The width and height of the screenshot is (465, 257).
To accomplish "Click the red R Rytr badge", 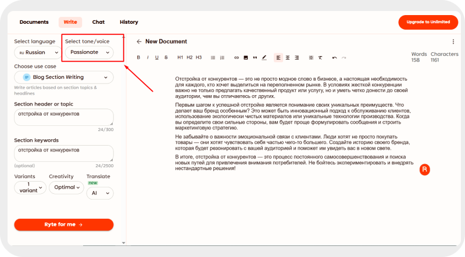I will (425, 169).
